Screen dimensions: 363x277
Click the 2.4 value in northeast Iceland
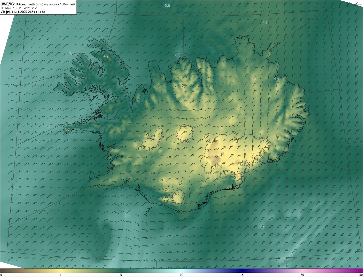pos(254,79)
